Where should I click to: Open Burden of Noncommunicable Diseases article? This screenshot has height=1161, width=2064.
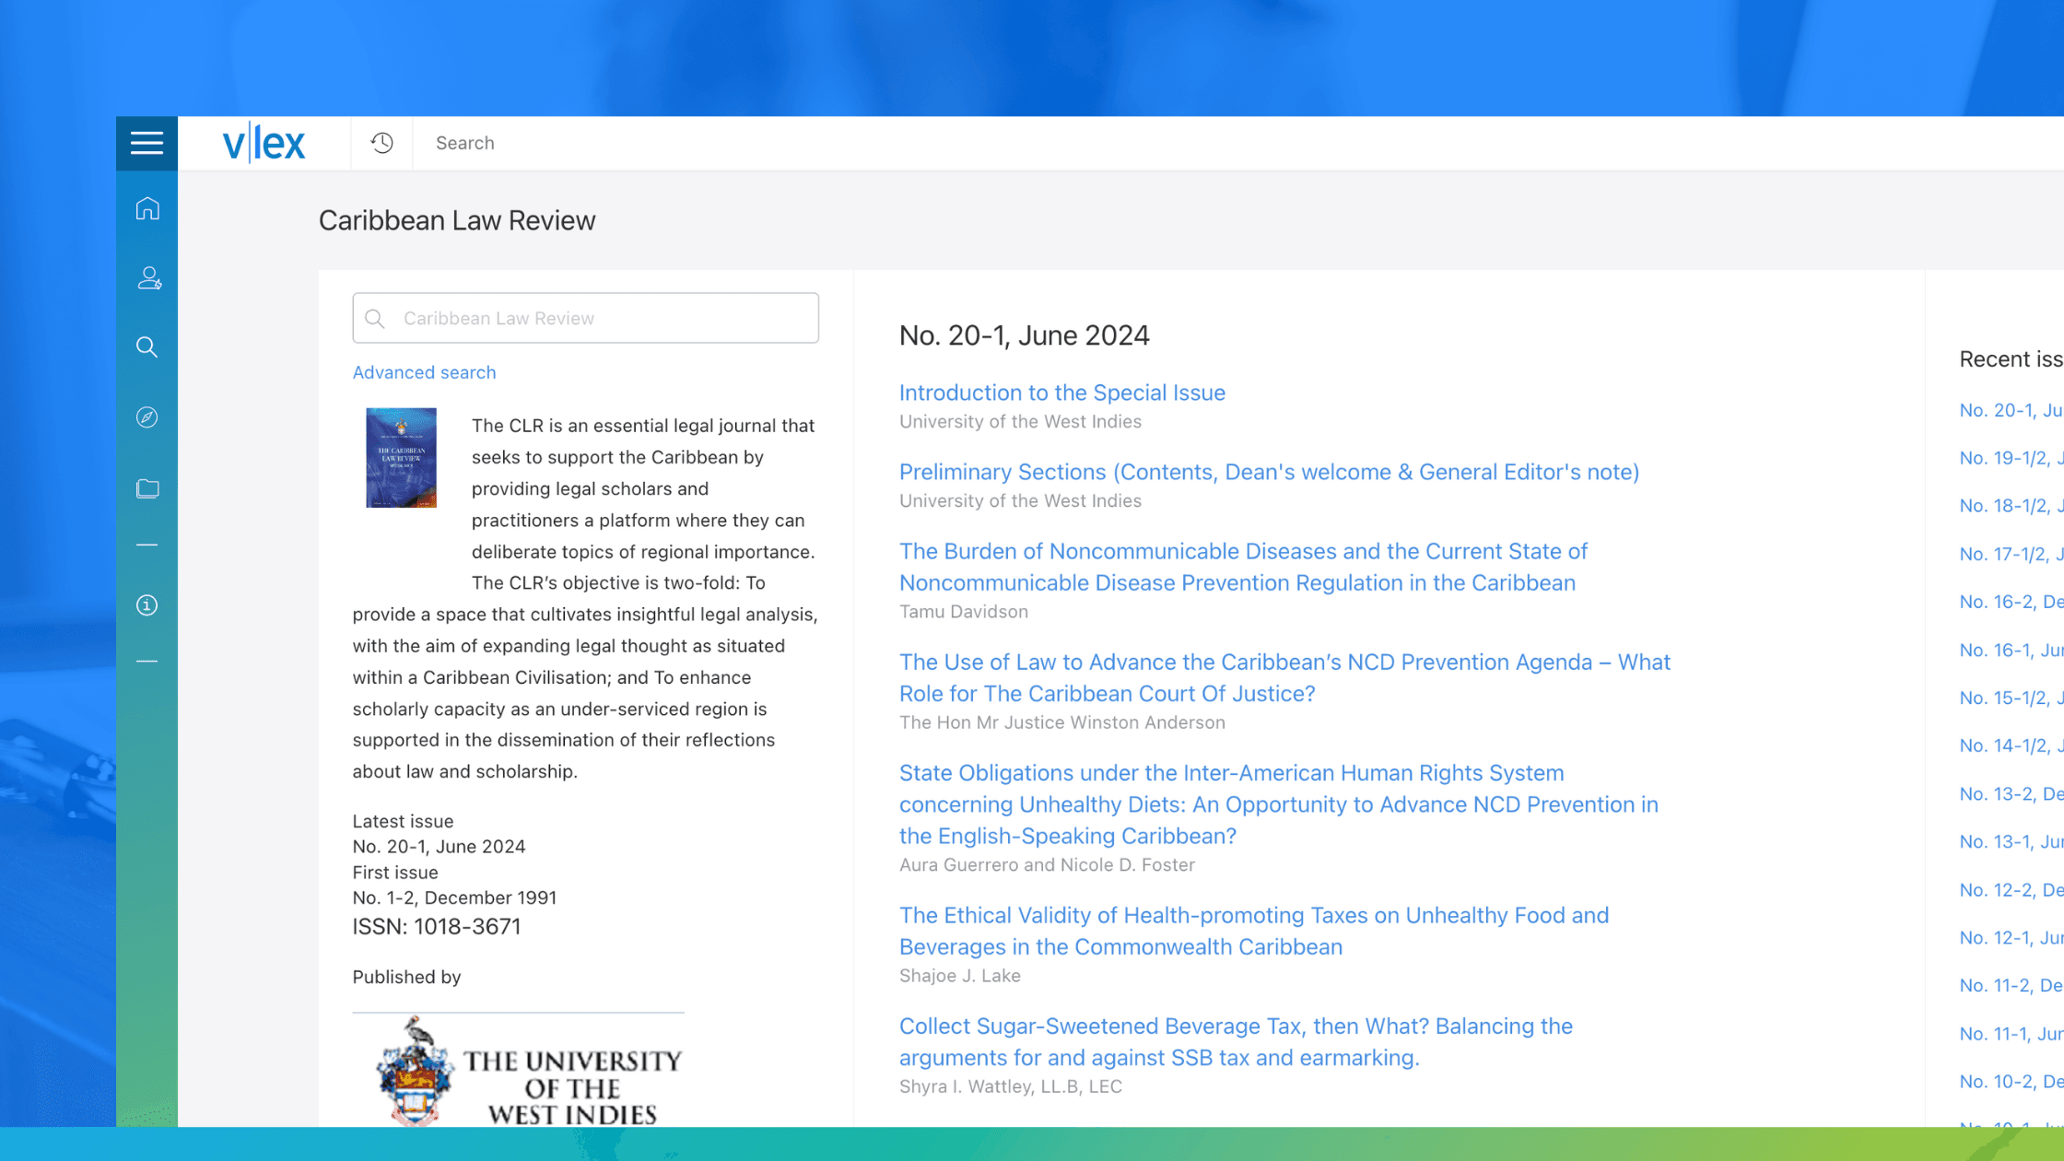click(x=1243, y=567)
